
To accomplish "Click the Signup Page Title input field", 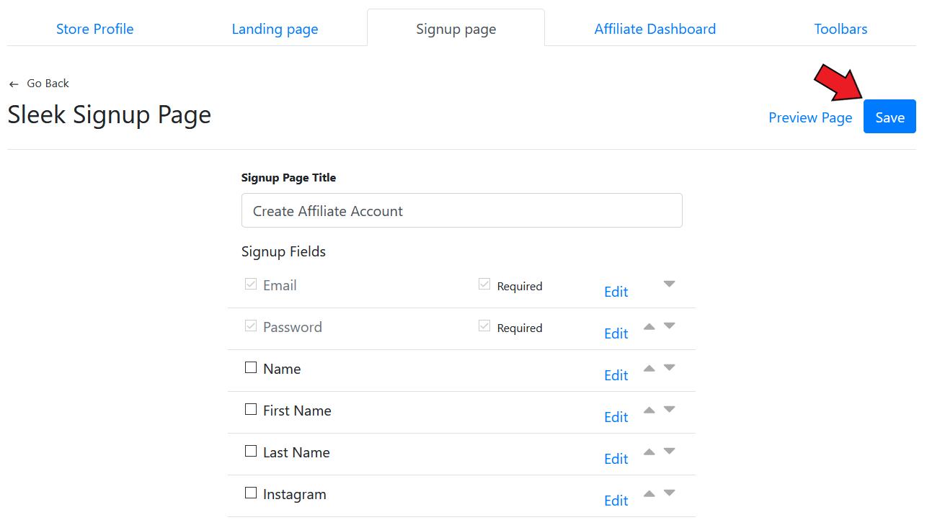I will [x=461, y=210].
